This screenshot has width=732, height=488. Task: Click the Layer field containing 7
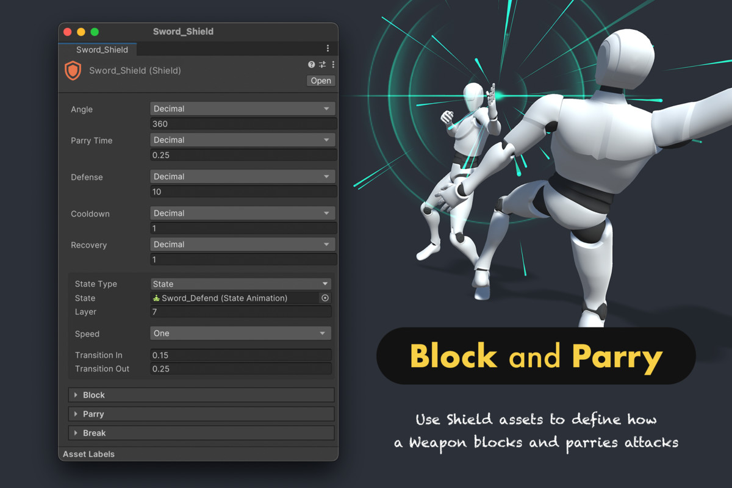[240, 312]
